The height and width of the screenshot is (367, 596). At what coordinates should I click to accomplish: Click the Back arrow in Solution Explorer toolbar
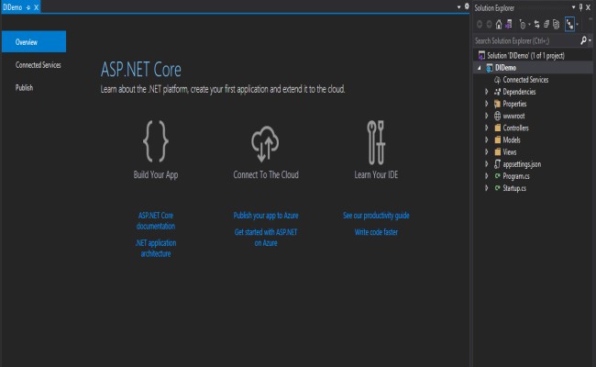pyautogui.click(x=480, y=25)
